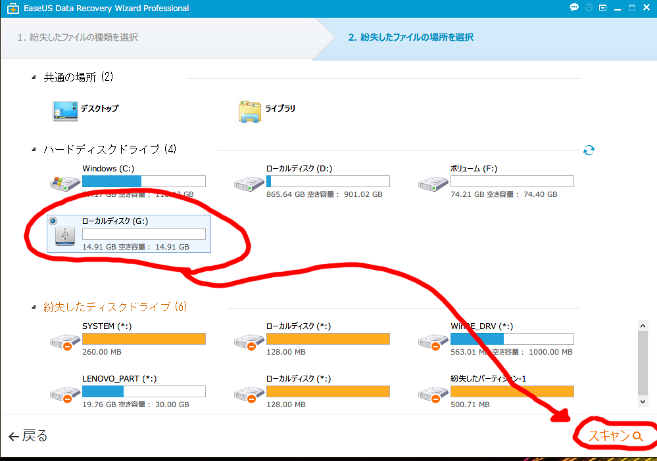Click the Windows (C:) capacity bar

pos(144,181)
